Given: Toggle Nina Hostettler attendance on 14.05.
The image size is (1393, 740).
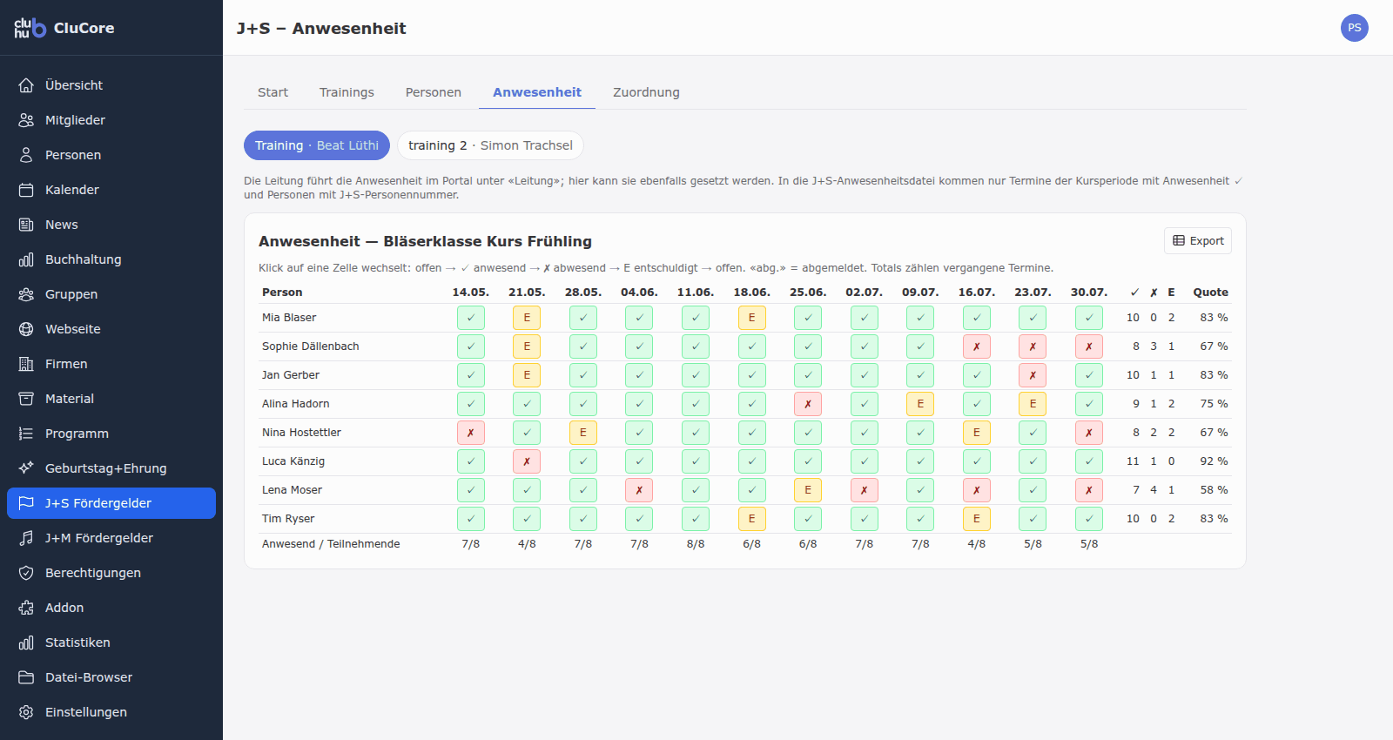Looking at the screenshot, I should pyautogui.click(x=471, y=433).
